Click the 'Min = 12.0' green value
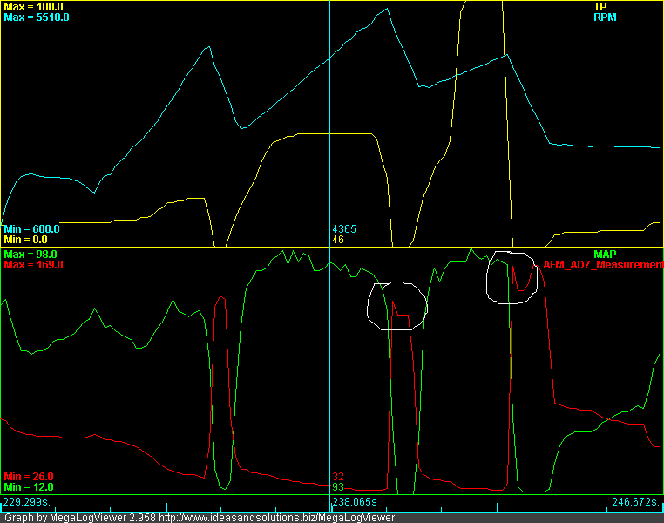The height and width of the screenshot is (523, 664). pos(29,487)
